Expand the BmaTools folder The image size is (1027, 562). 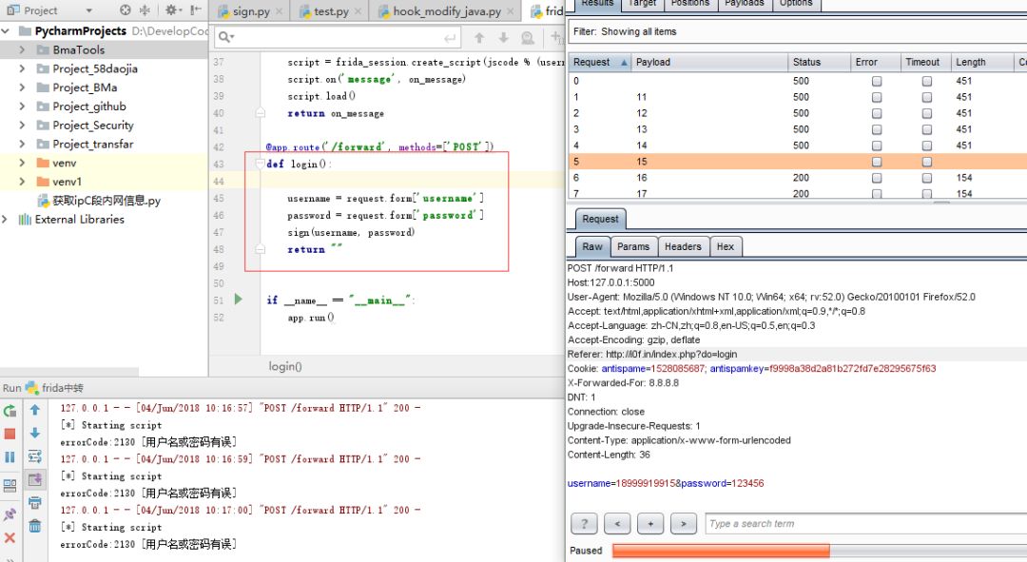pos(22,49)
